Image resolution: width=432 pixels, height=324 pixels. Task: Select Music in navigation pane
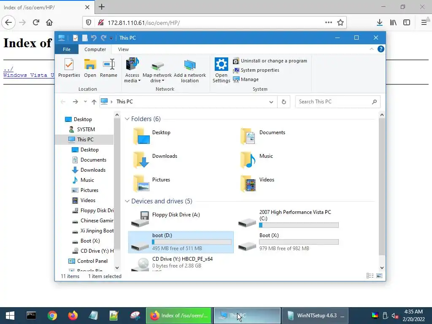tap(87, 180)
